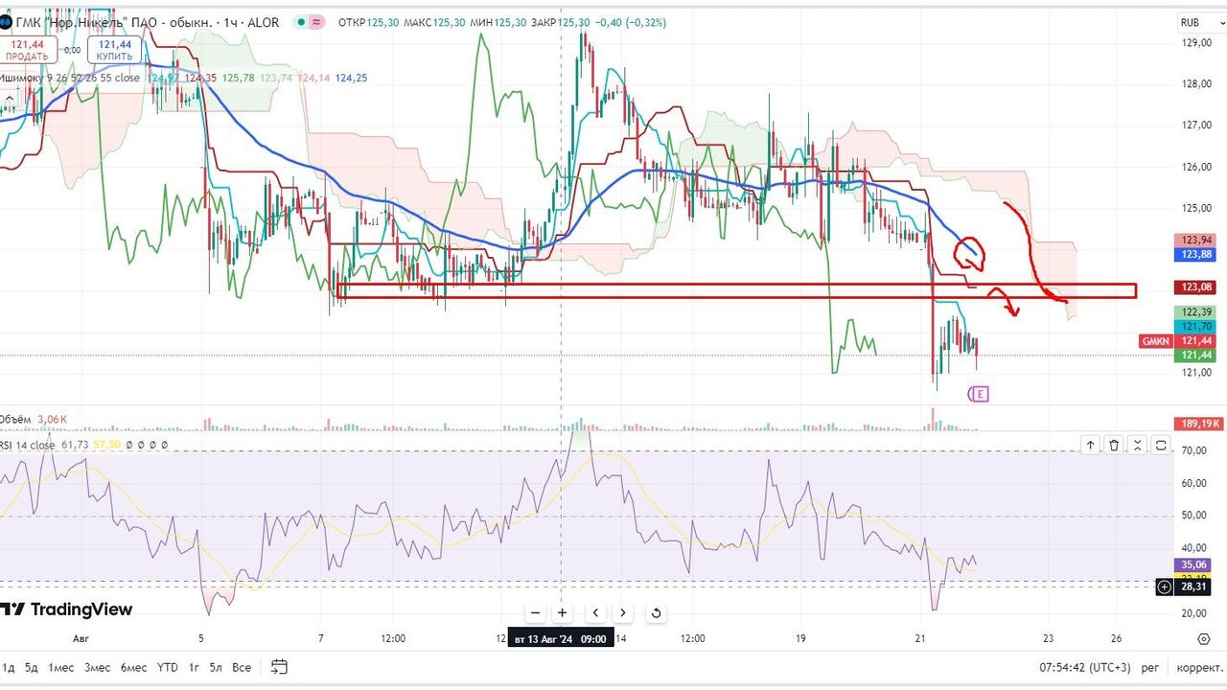Reset the chart view

click(656, 613)
